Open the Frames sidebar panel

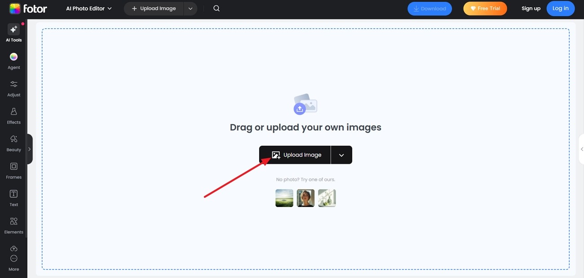(x=13, y=171)
